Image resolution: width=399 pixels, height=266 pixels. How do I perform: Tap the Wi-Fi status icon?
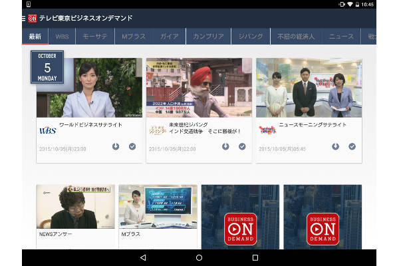[350, 5]
